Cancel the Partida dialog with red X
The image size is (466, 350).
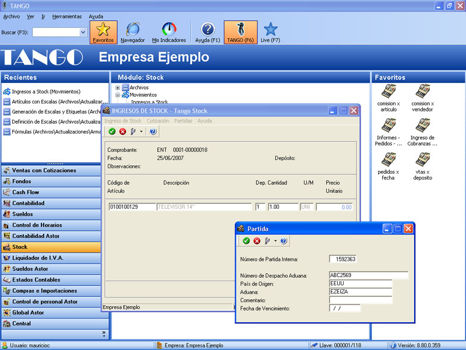pos(256,240)
